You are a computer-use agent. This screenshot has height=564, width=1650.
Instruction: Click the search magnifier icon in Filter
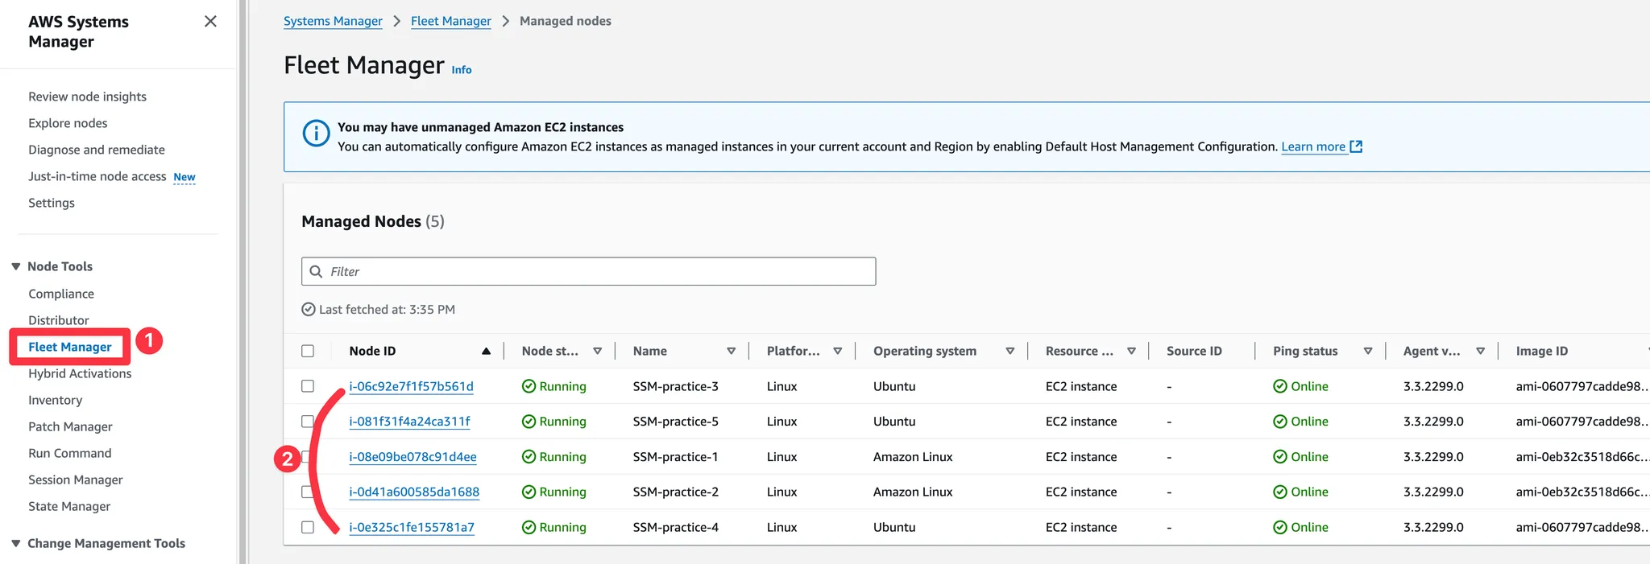pyautogui.click(x=317, y=271)
